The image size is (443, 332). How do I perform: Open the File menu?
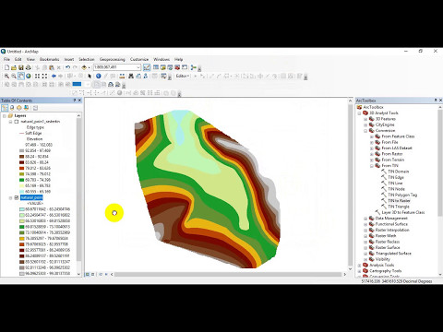(6, 59)
